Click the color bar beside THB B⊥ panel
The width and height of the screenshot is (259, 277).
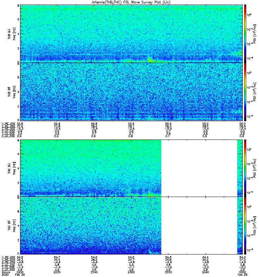point(245,34)
